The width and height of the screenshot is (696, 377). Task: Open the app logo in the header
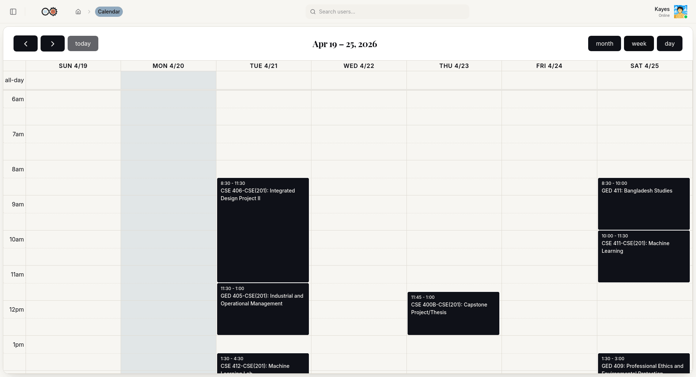(x=49, y=12)
